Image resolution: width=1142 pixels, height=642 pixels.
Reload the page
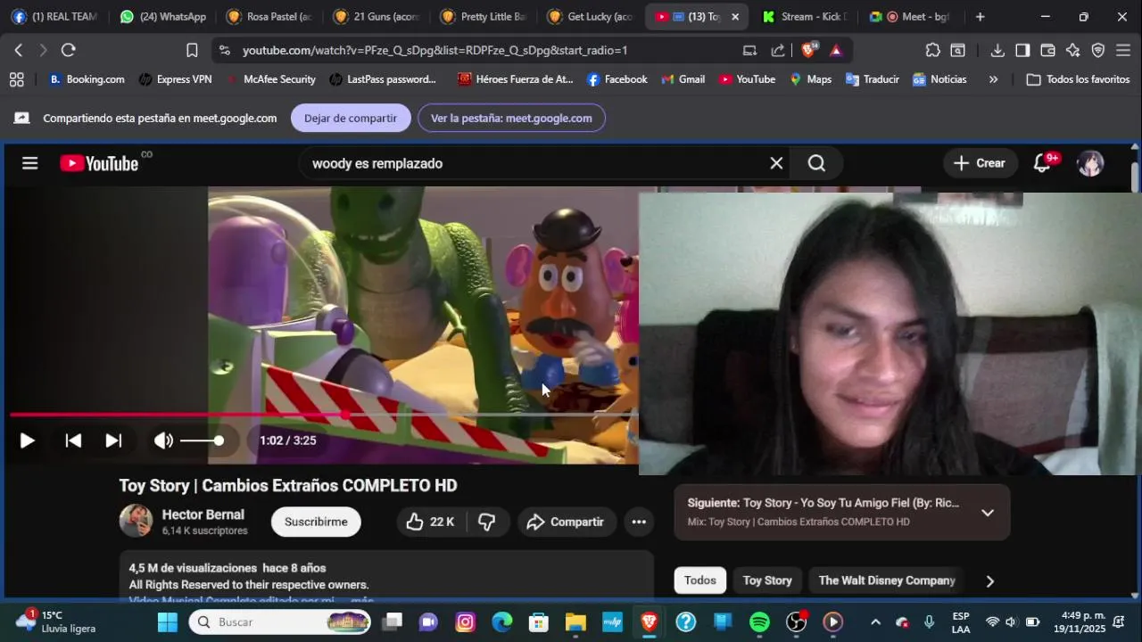(x=69, y=50)
